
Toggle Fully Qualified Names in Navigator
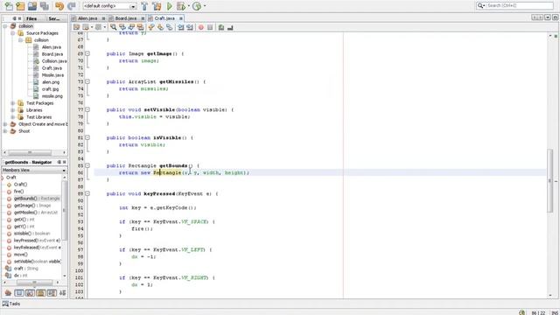(52, 293)
